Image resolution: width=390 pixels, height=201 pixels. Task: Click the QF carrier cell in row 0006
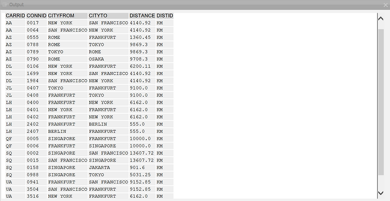point(16,146)
